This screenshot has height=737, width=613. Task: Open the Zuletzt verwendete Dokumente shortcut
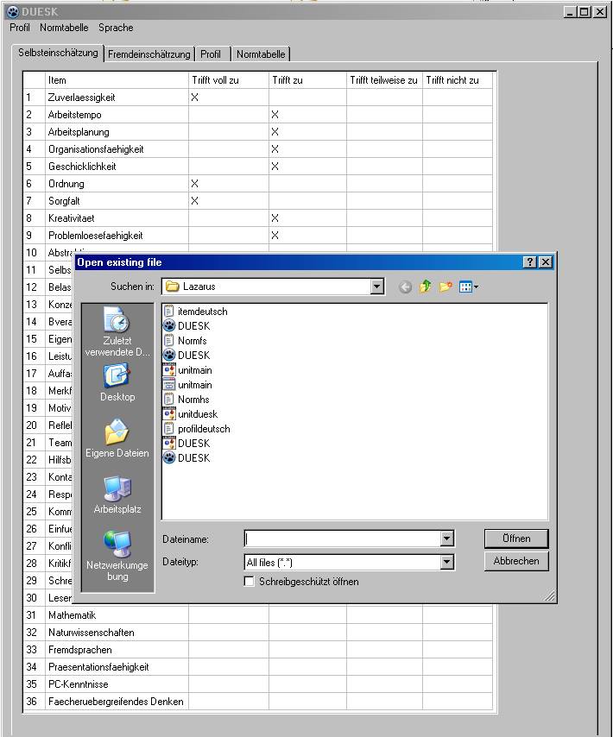pyautogui.click(x=117, y=331)
